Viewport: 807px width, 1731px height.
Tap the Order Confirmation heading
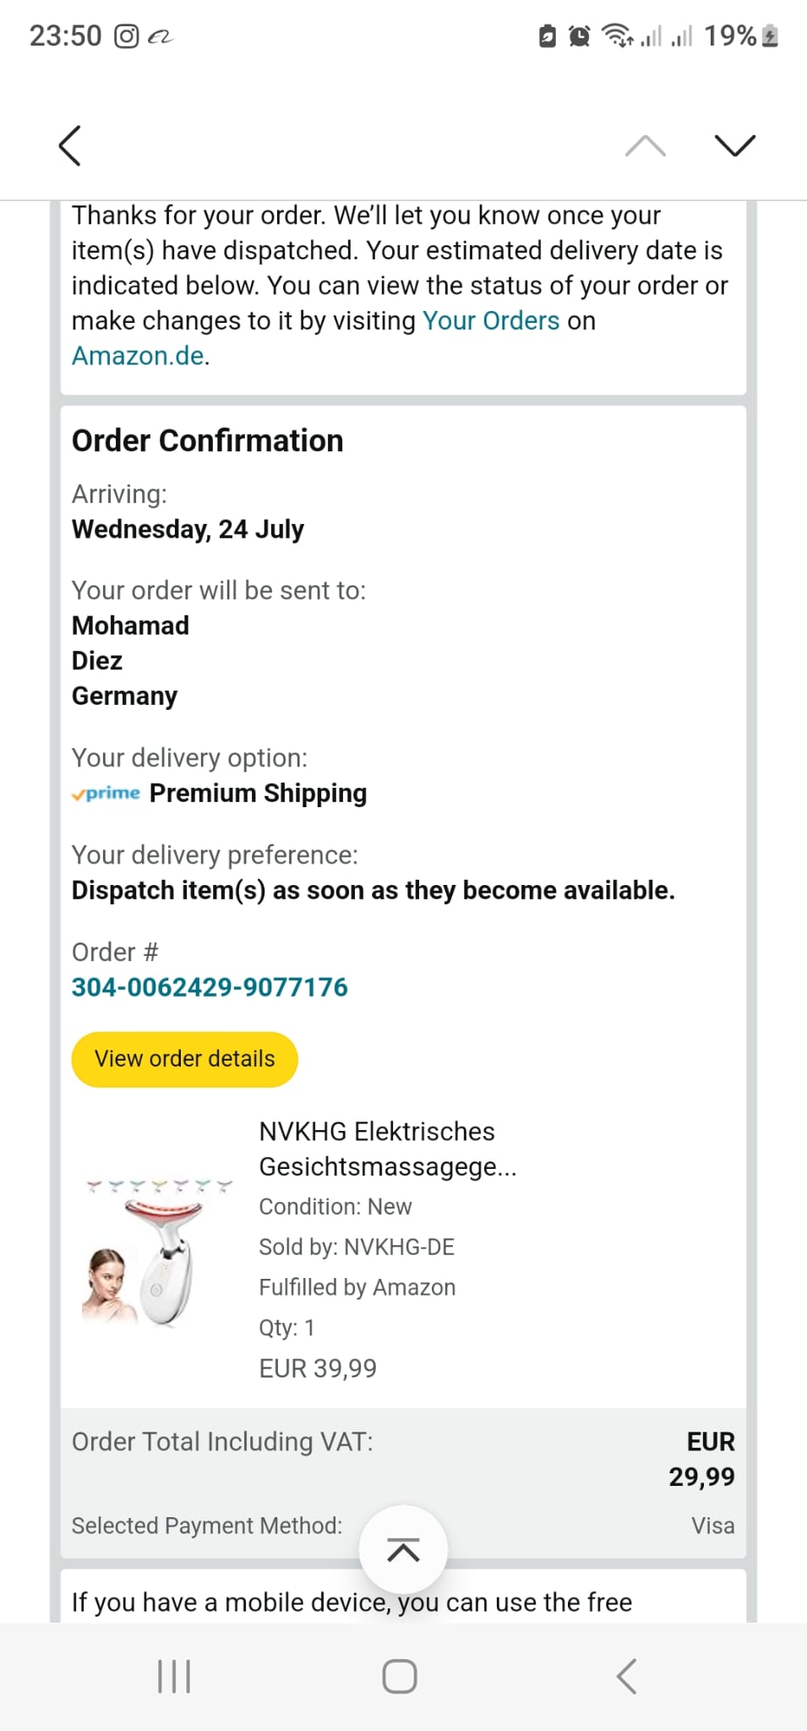coord(208,440)
